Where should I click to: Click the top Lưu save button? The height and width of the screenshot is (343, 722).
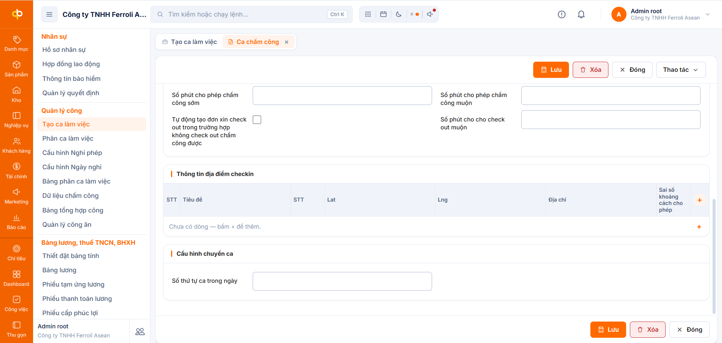(551, 70)
